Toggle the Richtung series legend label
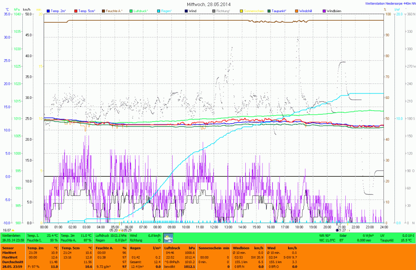This screenshot has width=416, height=270. click(x=223, y=11)
